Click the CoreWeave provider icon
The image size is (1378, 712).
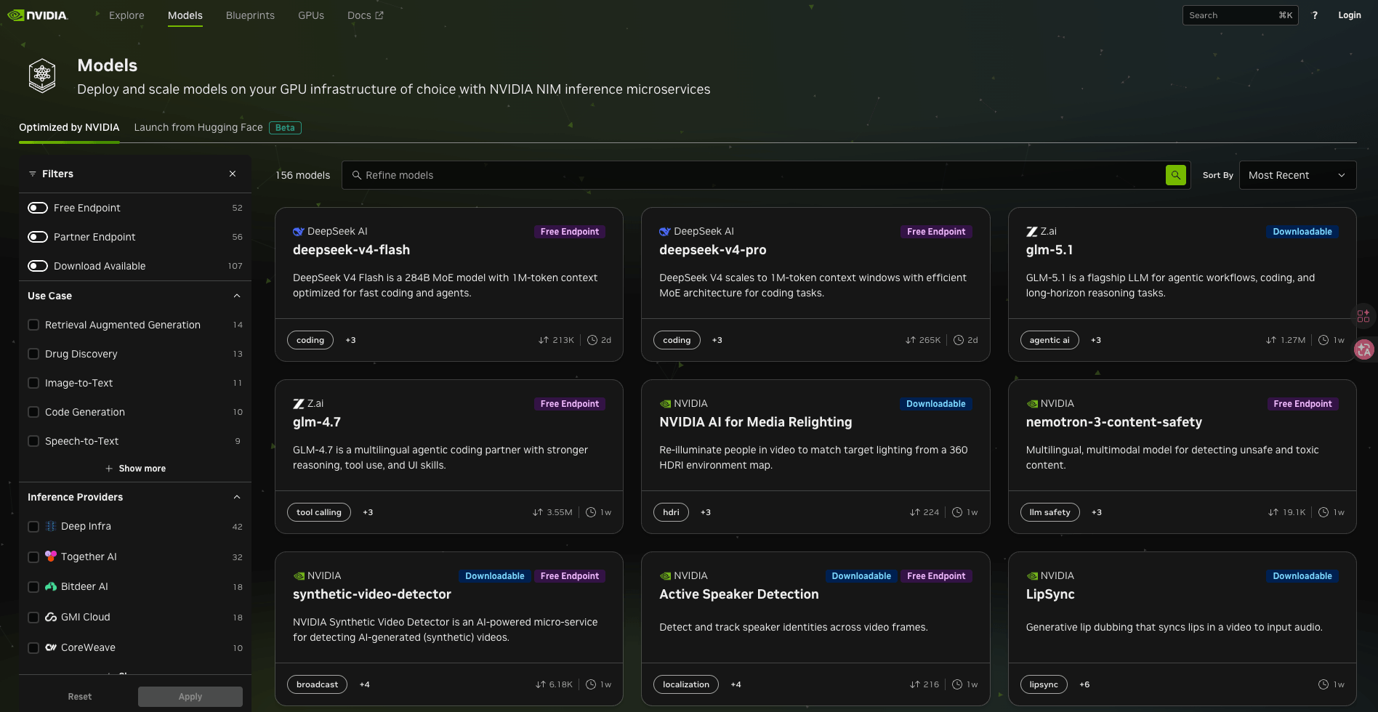pos(51,647)
